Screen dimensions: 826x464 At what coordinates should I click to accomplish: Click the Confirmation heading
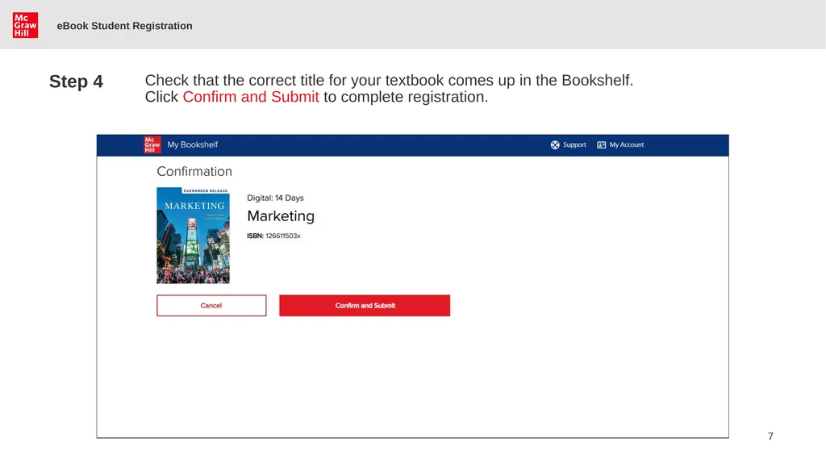point(194,171)
